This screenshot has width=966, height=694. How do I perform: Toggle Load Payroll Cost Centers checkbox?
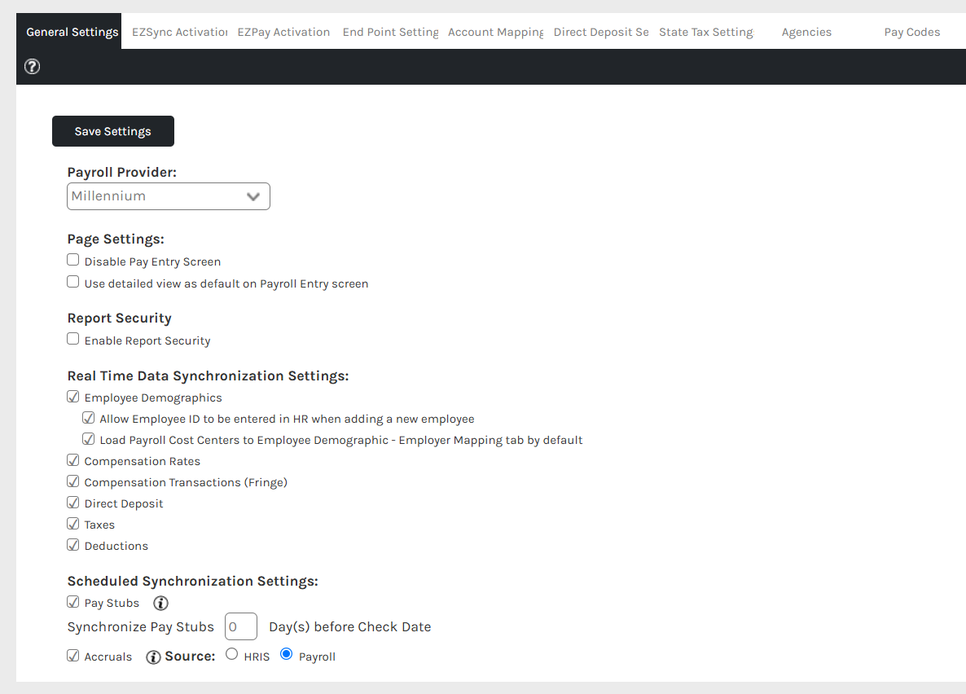[88, 439]
